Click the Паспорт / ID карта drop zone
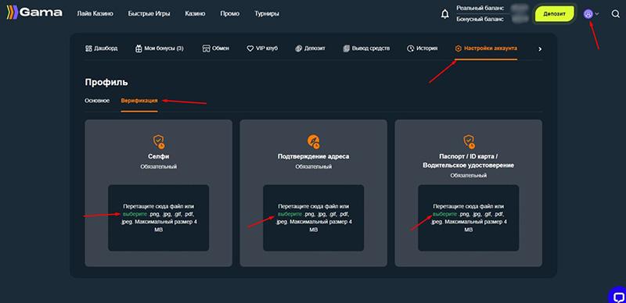The width and height of the screenshot is (626, 303). (468, 218)
